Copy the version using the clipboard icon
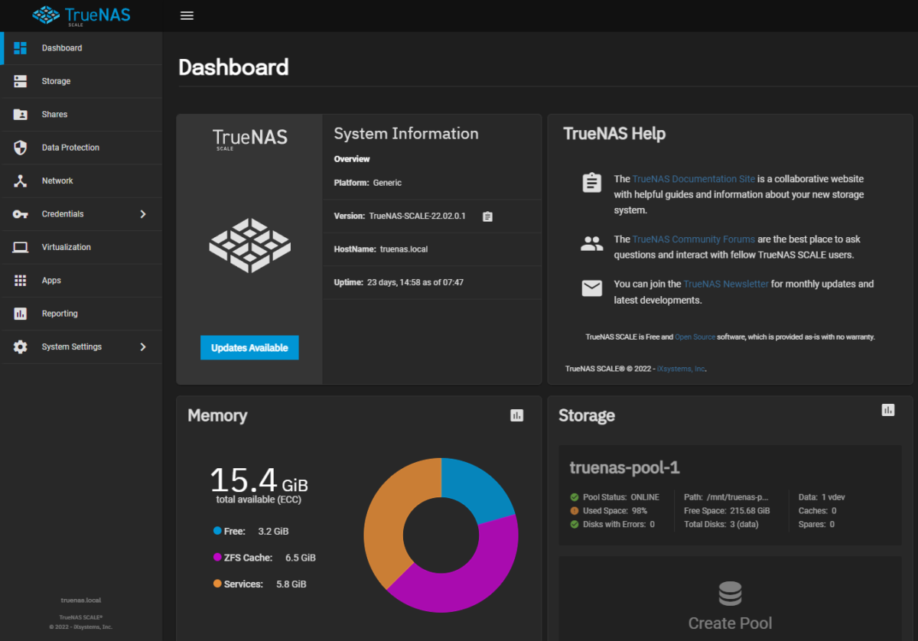Screen dimensions: 918x641 (x=487, y=216)
